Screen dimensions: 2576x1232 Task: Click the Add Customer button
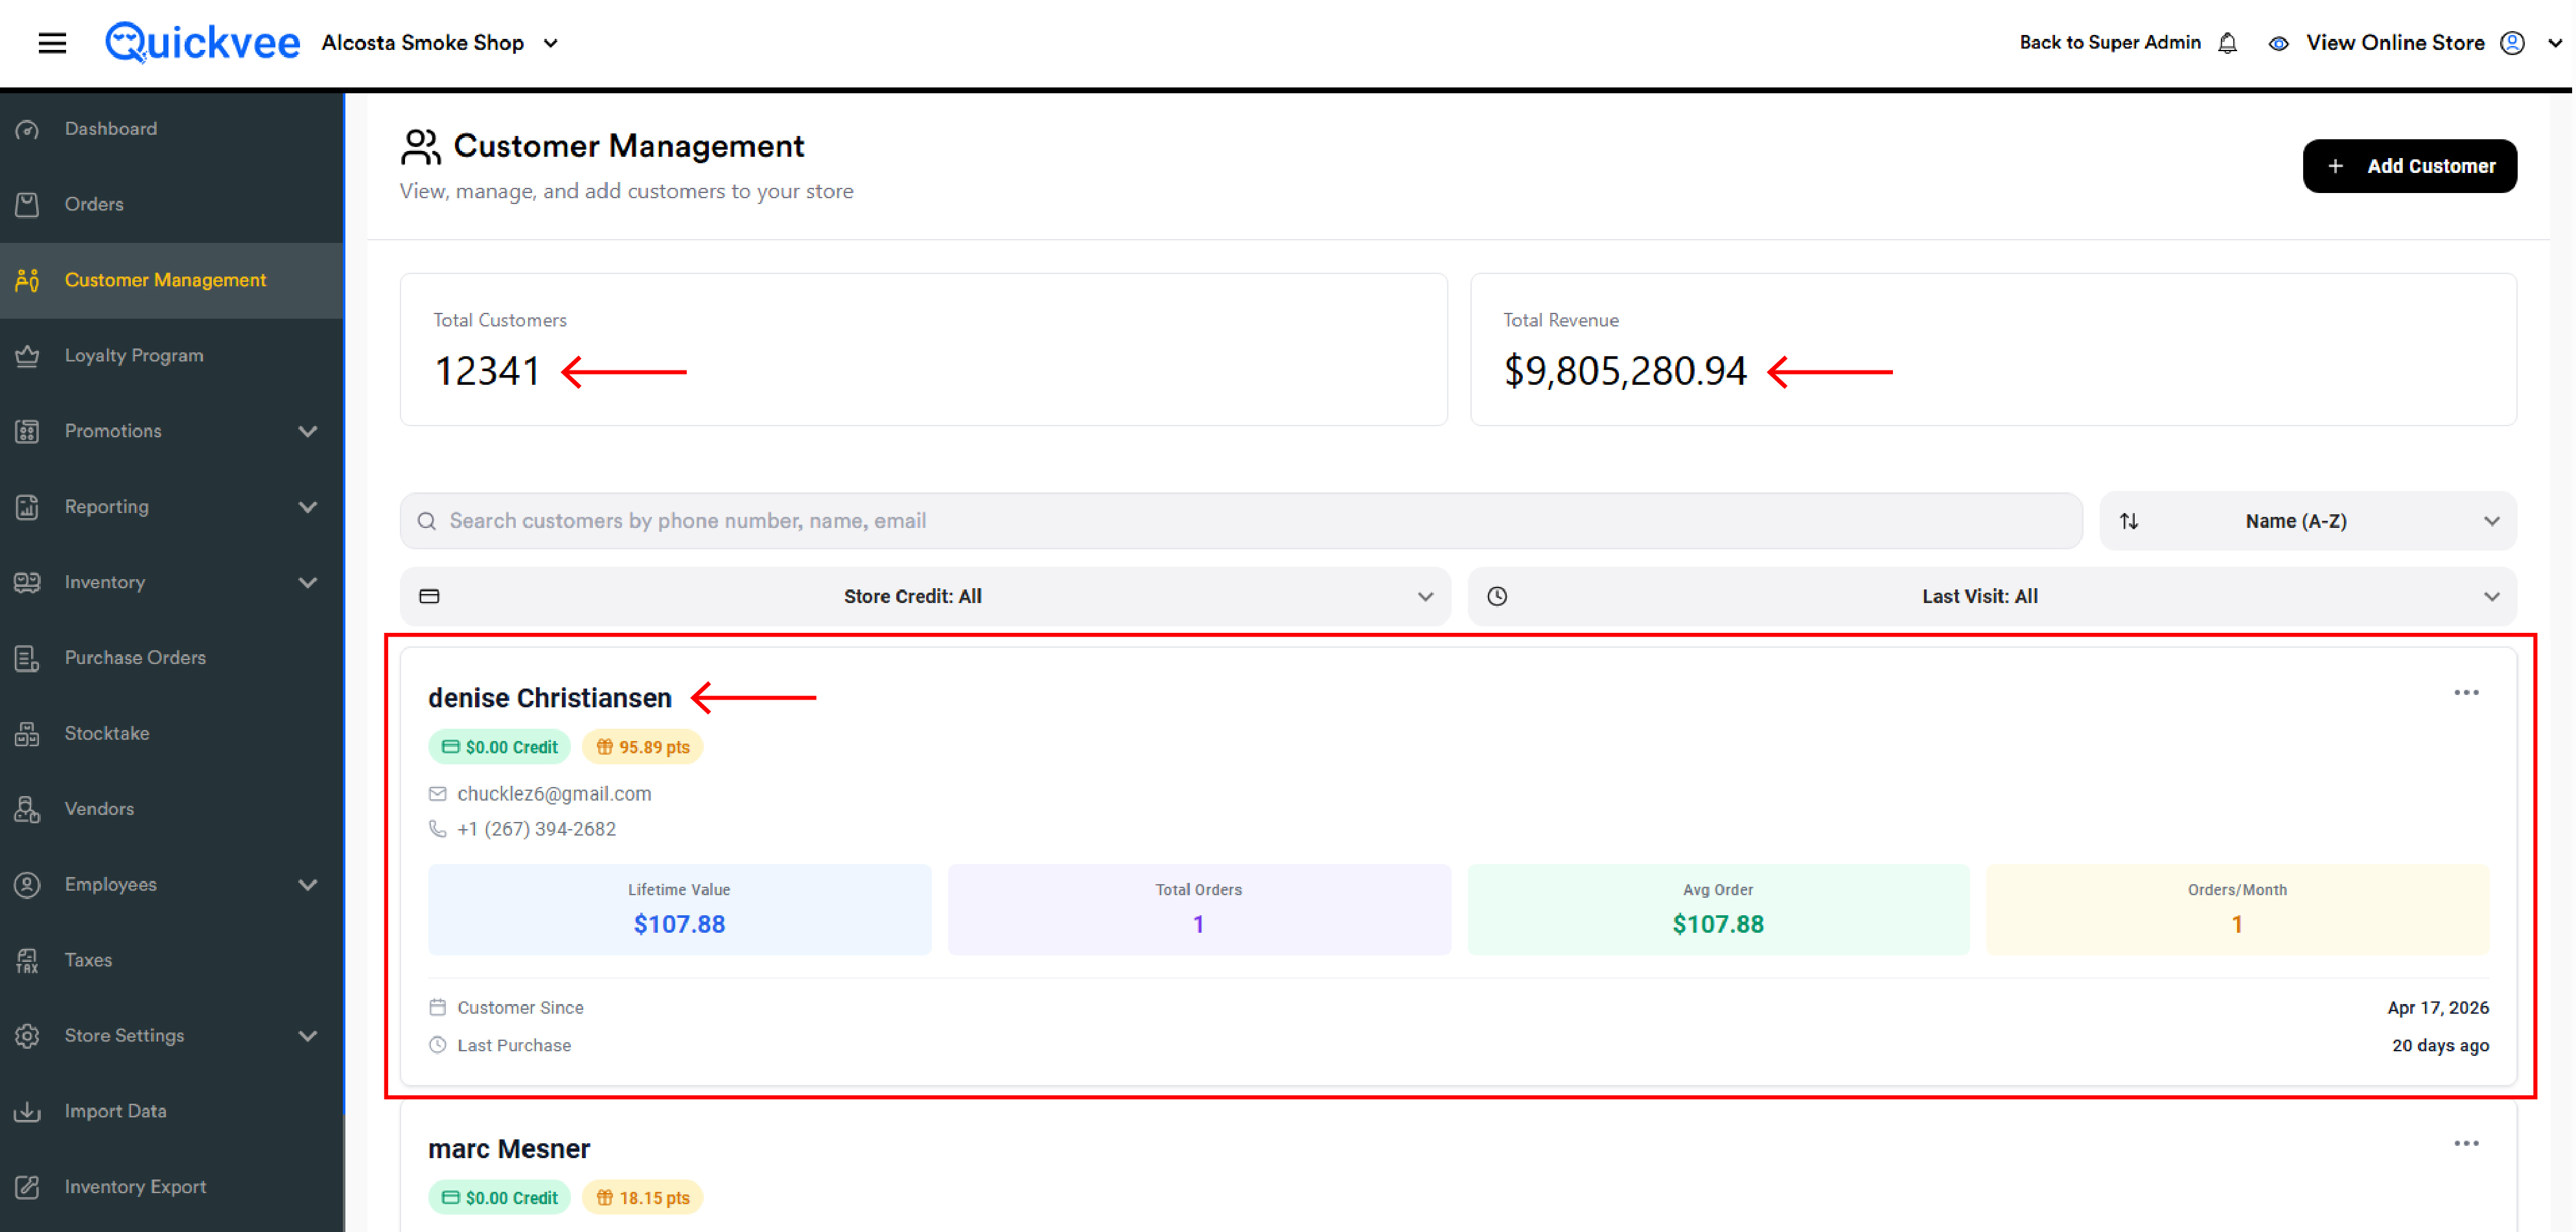click(x=2409, y=166)
